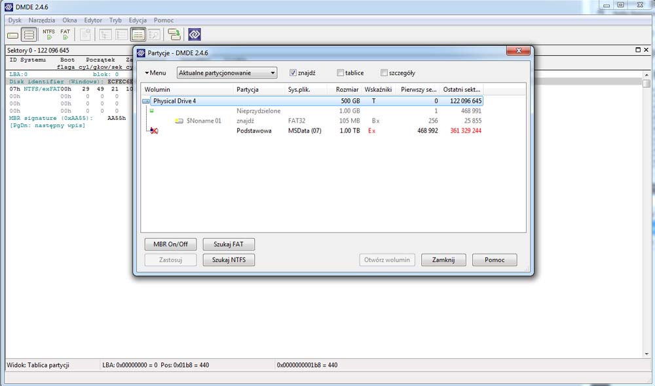Click the Wolumin column header

click(187, 89)
